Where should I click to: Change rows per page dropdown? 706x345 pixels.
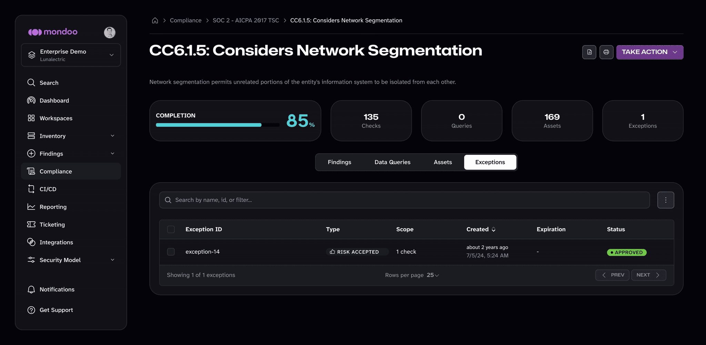coord(433,275)
